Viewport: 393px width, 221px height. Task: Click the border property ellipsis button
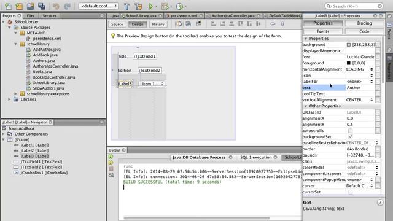point(378,149)
